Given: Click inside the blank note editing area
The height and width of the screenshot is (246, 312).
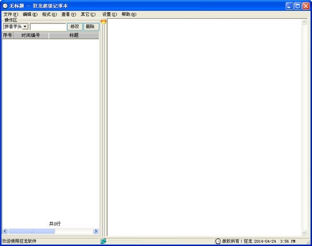Looking at the screenshot, I should tap(203, 125).
